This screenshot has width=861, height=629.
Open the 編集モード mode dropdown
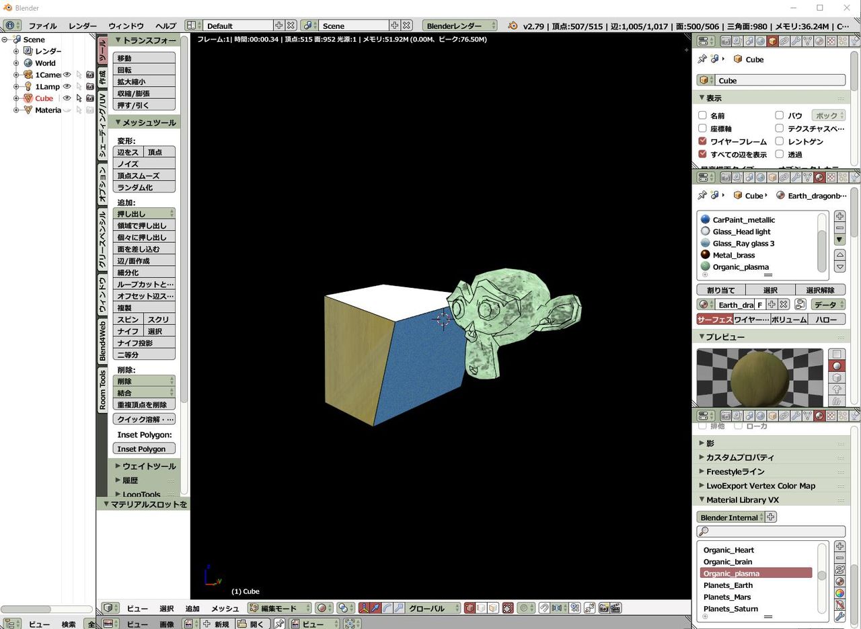click(x=279, y=608)
